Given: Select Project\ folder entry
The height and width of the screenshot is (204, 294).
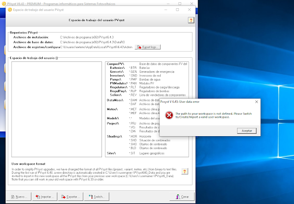Looking at the screenshot, I should click(113, 123).
